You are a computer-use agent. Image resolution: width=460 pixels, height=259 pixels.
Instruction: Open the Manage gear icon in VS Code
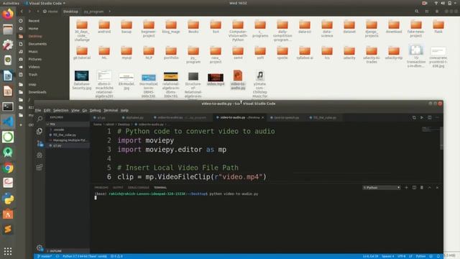coord(40,247)
